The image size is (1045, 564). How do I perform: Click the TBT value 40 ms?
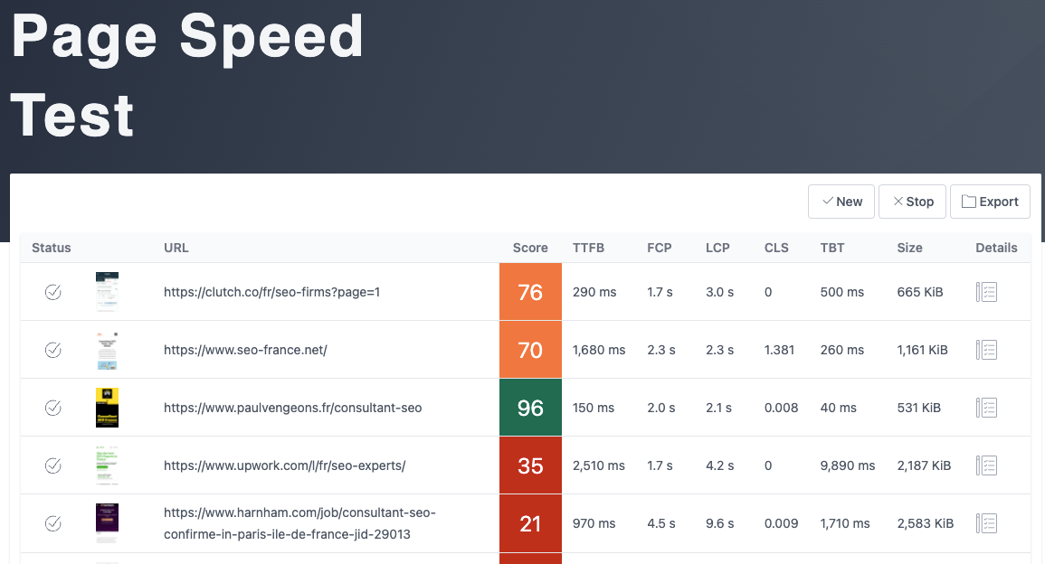point(839,408)
